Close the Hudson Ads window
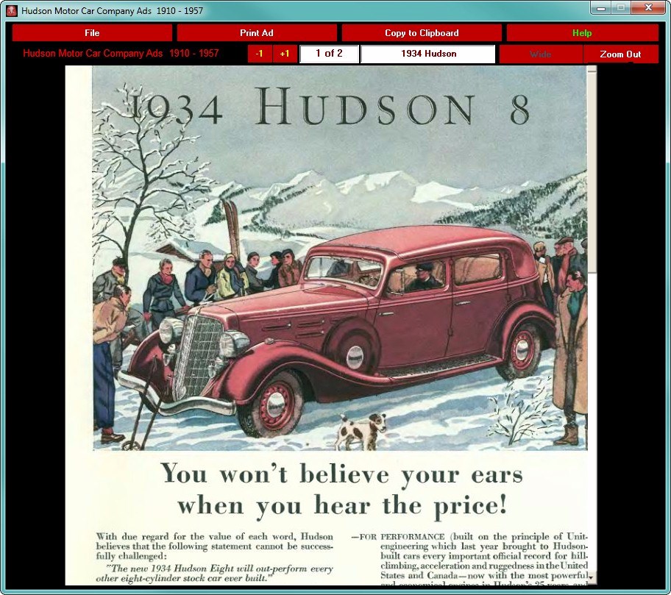 [648, 7]
